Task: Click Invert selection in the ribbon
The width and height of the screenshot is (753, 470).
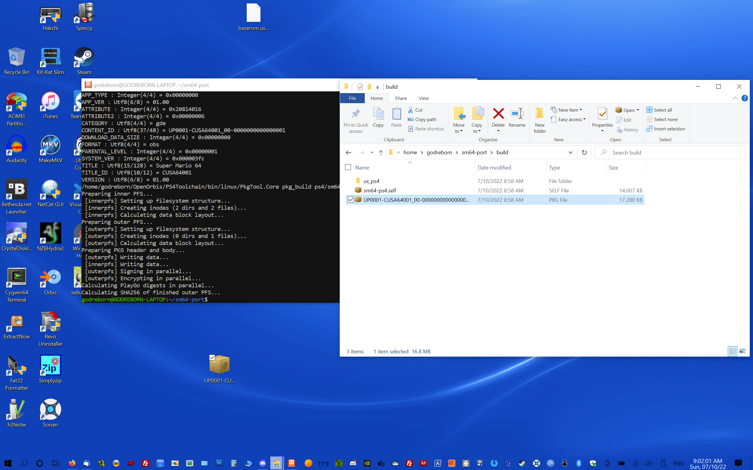Action: 666,129
